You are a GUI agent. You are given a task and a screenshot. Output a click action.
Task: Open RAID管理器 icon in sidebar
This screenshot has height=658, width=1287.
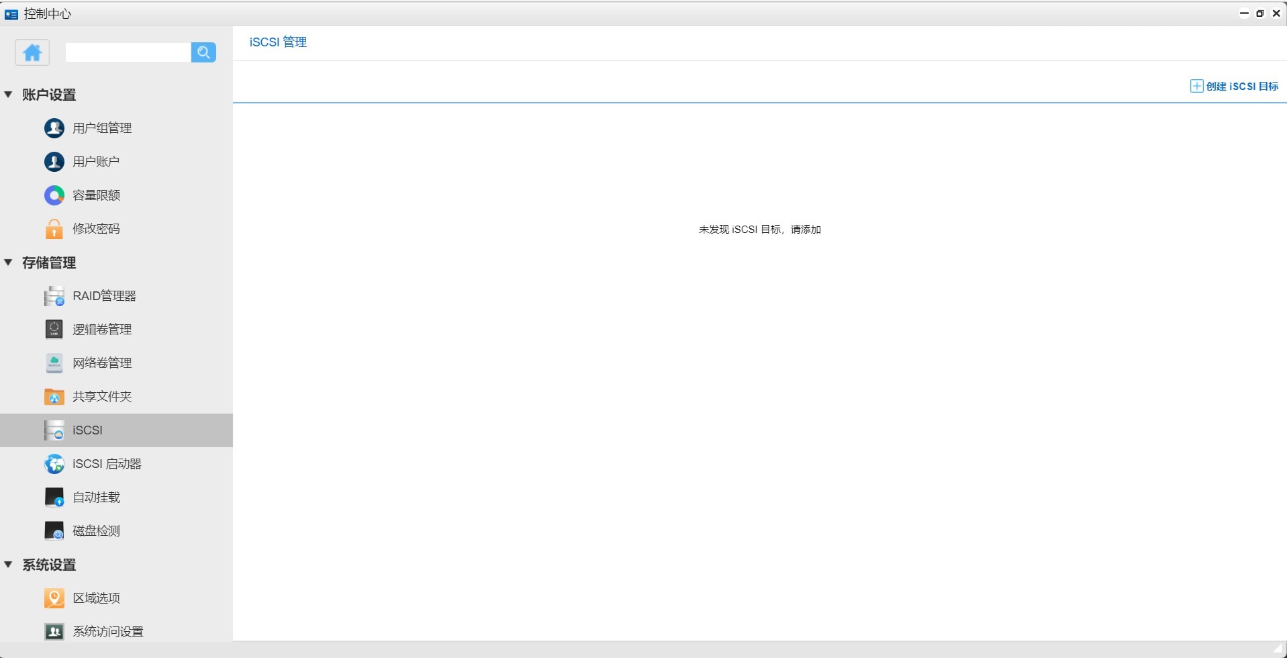point(54,296)
